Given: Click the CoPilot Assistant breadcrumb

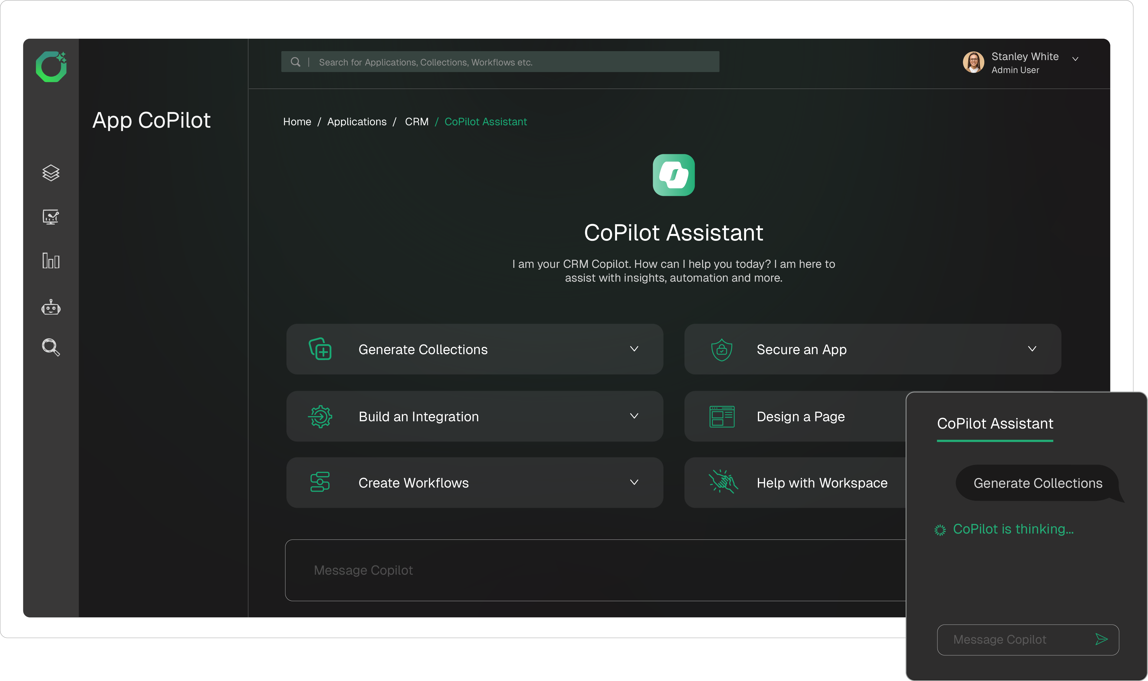Looking at the screenshot, I should [x=485, y=121].
